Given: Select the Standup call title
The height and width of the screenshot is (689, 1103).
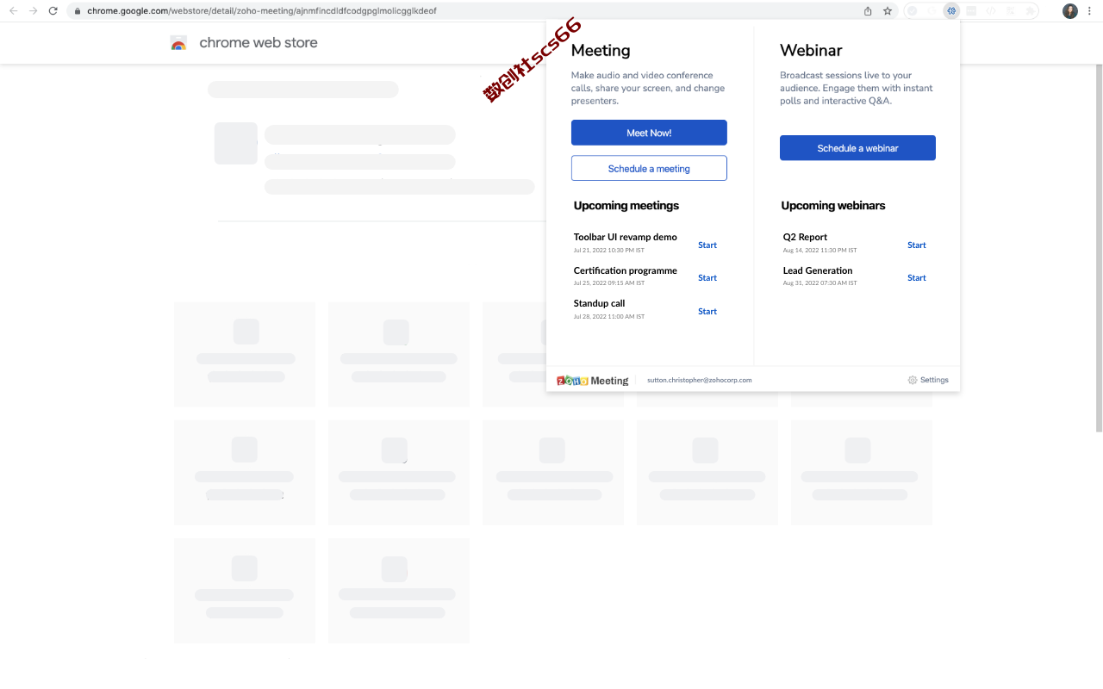Looking at the screenshot, I should coord(599,303).
